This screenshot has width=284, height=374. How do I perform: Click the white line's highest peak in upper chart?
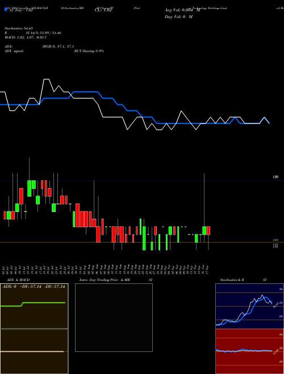pos(47,79)
